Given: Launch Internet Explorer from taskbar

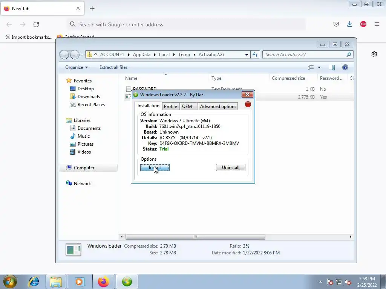Looking at the screenshot, I should coord(34,281).
